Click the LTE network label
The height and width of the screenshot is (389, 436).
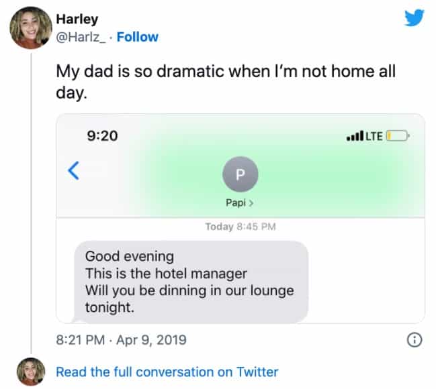(x=374, y=136)
